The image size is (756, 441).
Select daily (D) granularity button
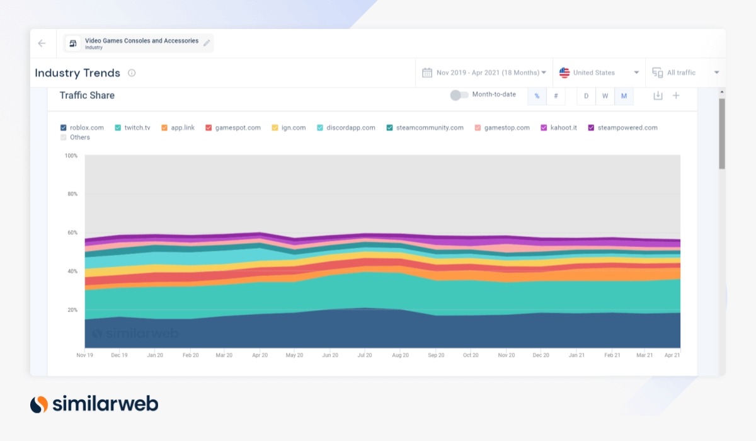coord(586,96)
